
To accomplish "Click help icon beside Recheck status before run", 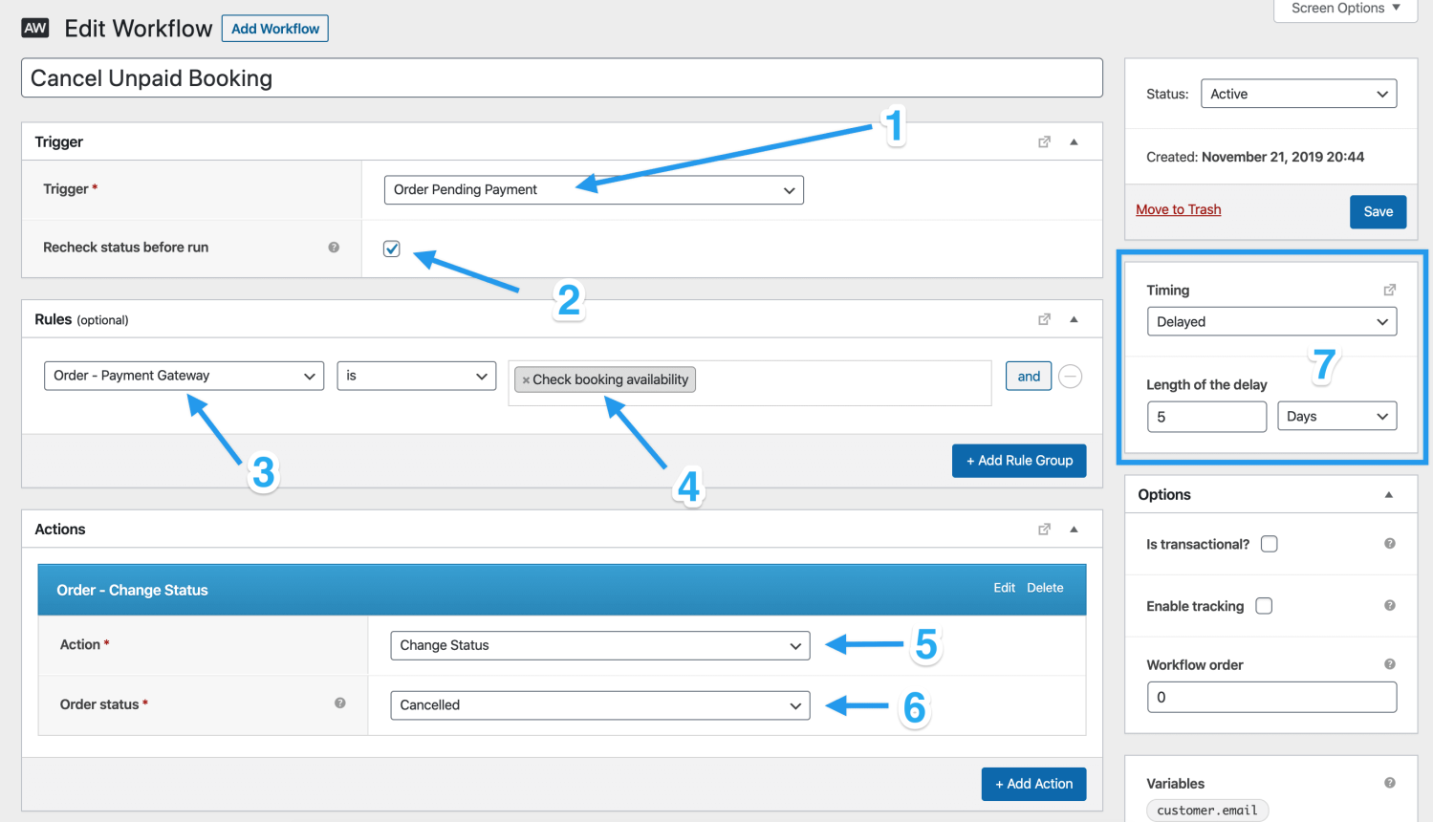I will click(x=333, y=247).
